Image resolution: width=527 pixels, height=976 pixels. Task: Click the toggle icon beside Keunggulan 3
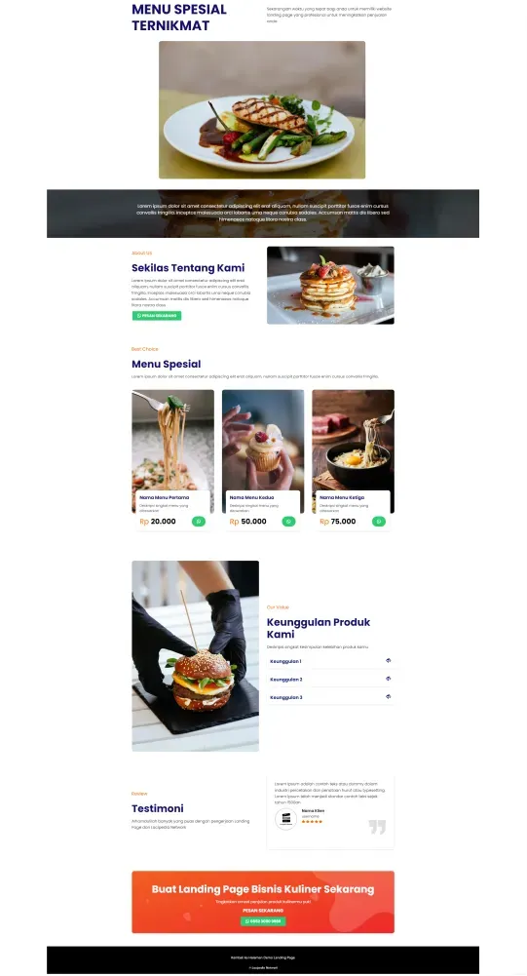click(389, 696)
